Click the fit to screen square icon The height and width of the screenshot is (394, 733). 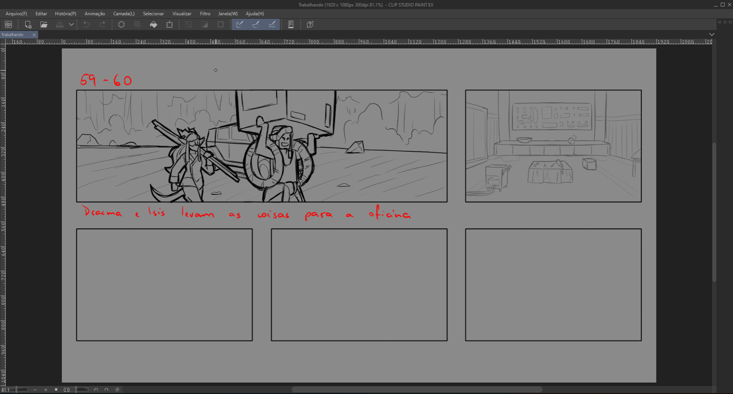(x=56, y=390)
